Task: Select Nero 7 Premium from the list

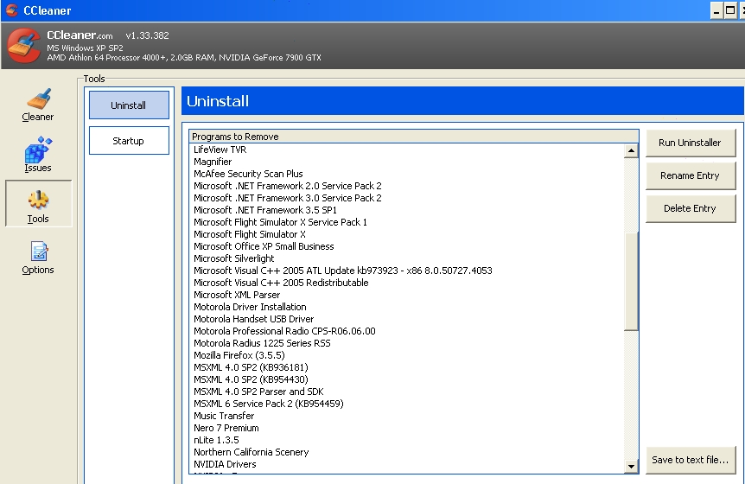Action: (226, 428)
